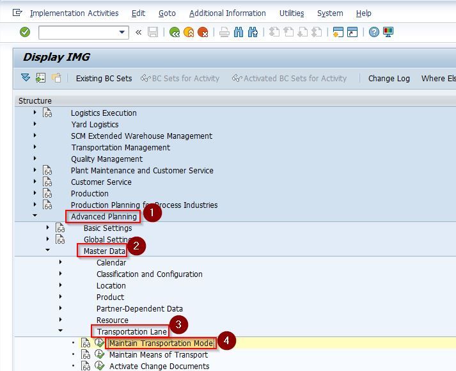Viewport: 456px width, 371px height.
Task: Open the System menu
Action: (330, 13)
